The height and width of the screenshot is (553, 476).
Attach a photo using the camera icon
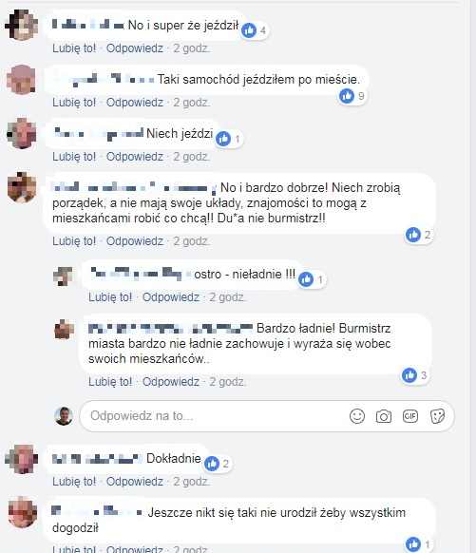383,416
